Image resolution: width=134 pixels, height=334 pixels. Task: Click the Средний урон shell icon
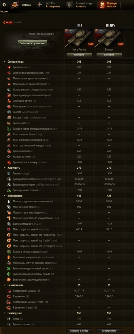9,67
